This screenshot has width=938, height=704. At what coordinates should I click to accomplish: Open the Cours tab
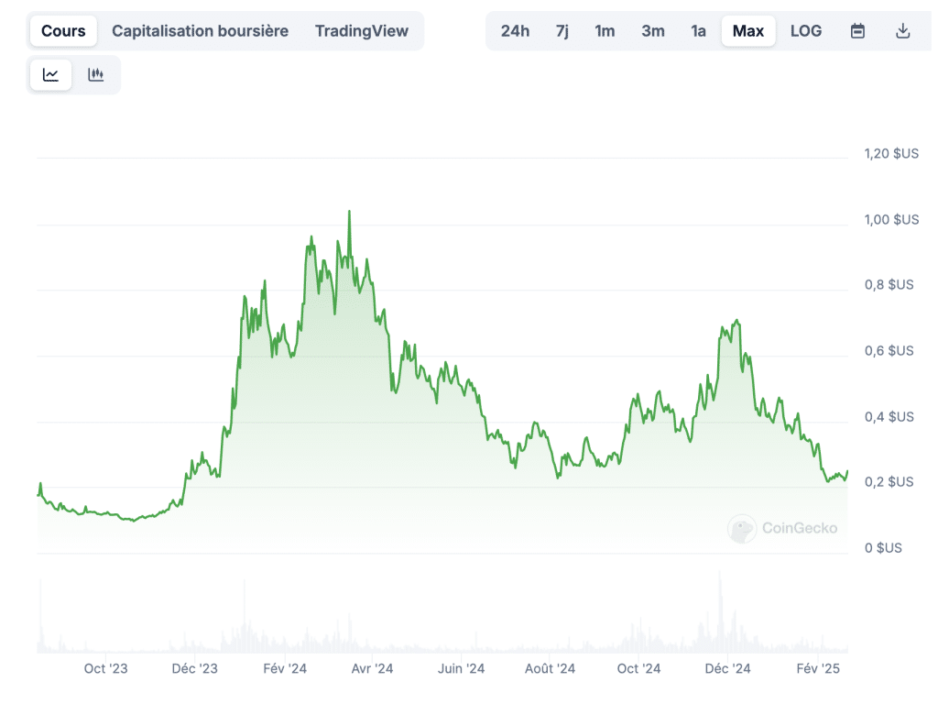[63, 31]
